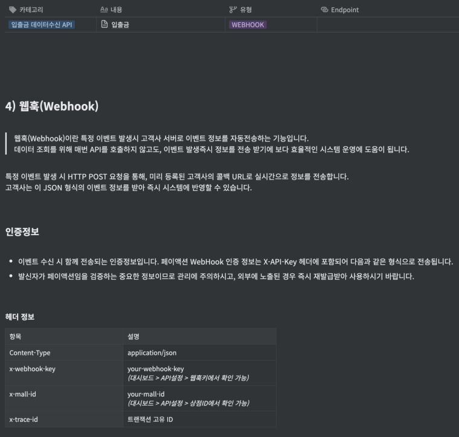Click the empty Endpoint cell in the row

coord(387,25)
